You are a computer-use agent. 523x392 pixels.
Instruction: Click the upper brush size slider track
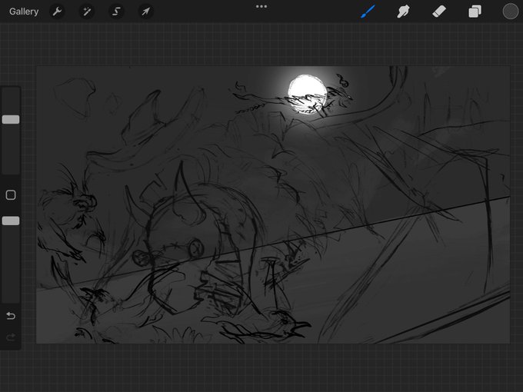11,131
